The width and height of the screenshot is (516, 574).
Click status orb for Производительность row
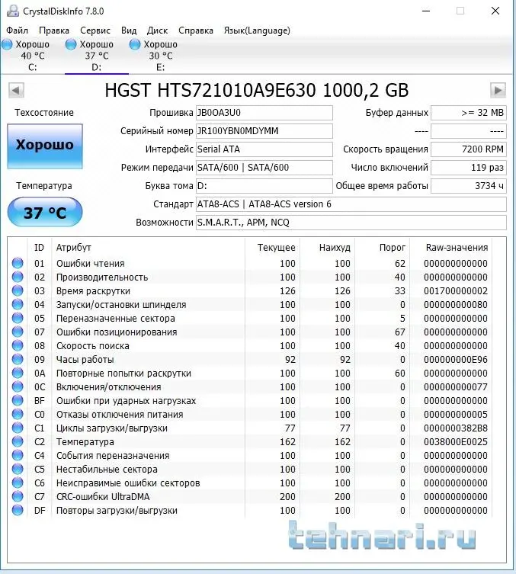tap(18, 277)
